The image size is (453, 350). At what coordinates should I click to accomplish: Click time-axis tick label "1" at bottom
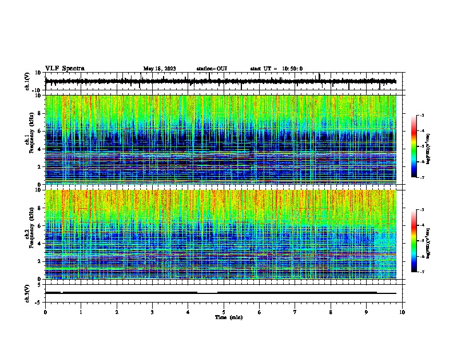tap(81, 312)
